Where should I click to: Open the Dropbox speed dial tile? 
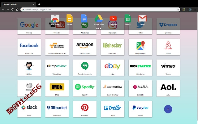pyautogui.click(x=168, y=26)
